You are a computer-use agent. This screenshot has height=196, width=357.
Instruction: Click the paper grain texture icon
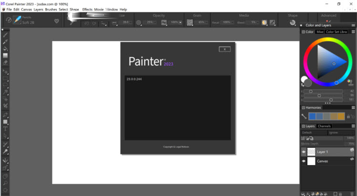coord(189,22)
